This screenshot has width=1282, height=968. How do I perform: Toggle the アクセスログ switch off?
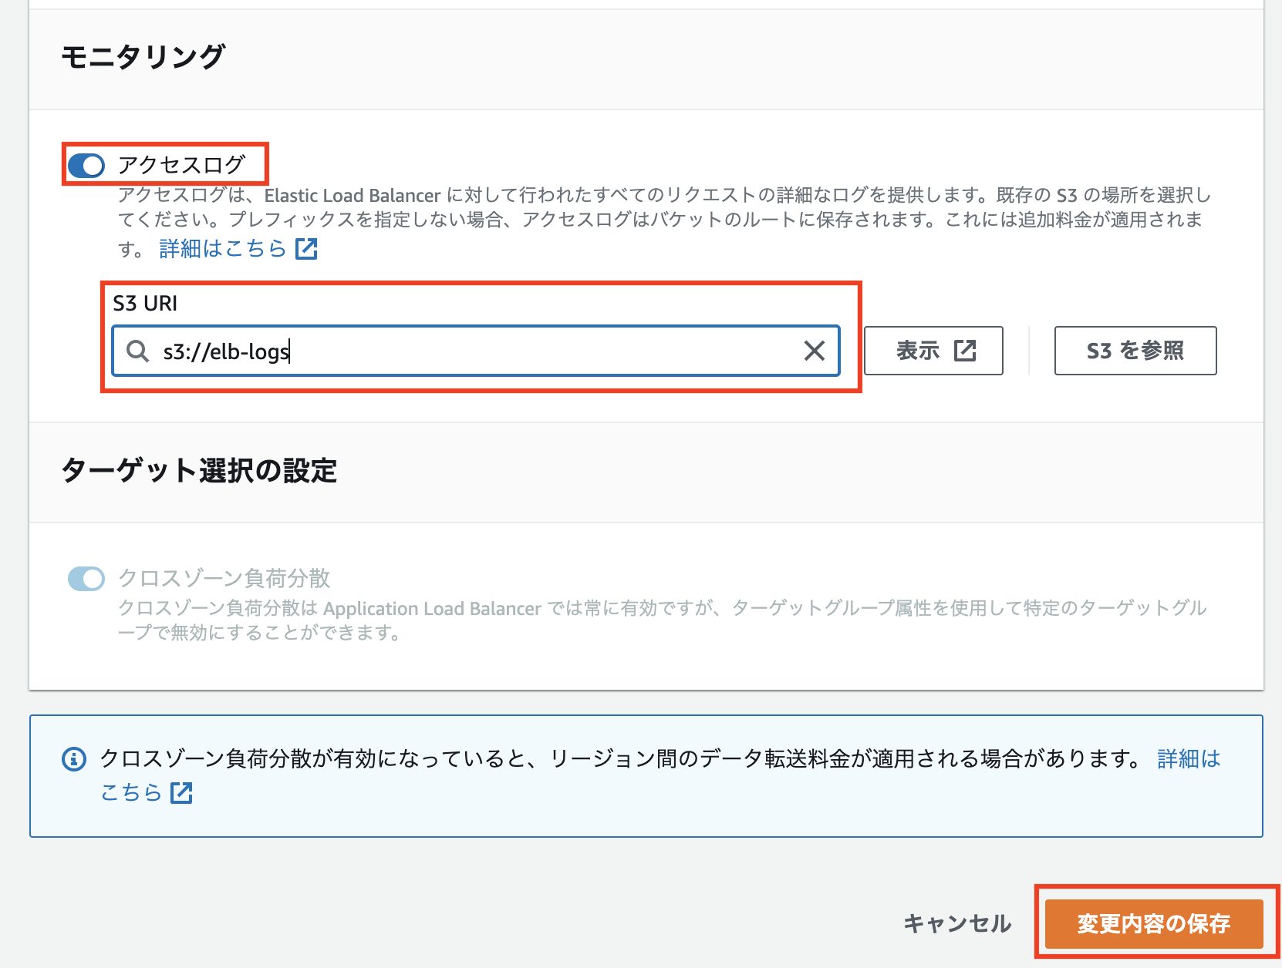86,165
